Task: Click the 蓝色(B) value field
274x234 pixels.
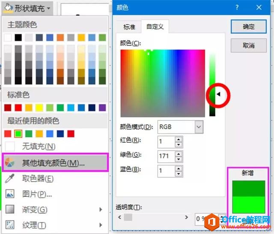Action: click(167, 171)
